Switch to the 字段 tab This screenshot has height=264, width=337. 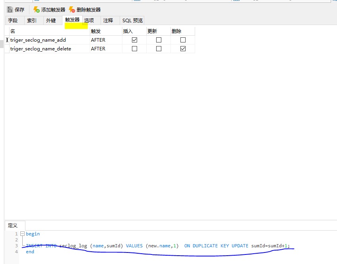coord(13,21)
